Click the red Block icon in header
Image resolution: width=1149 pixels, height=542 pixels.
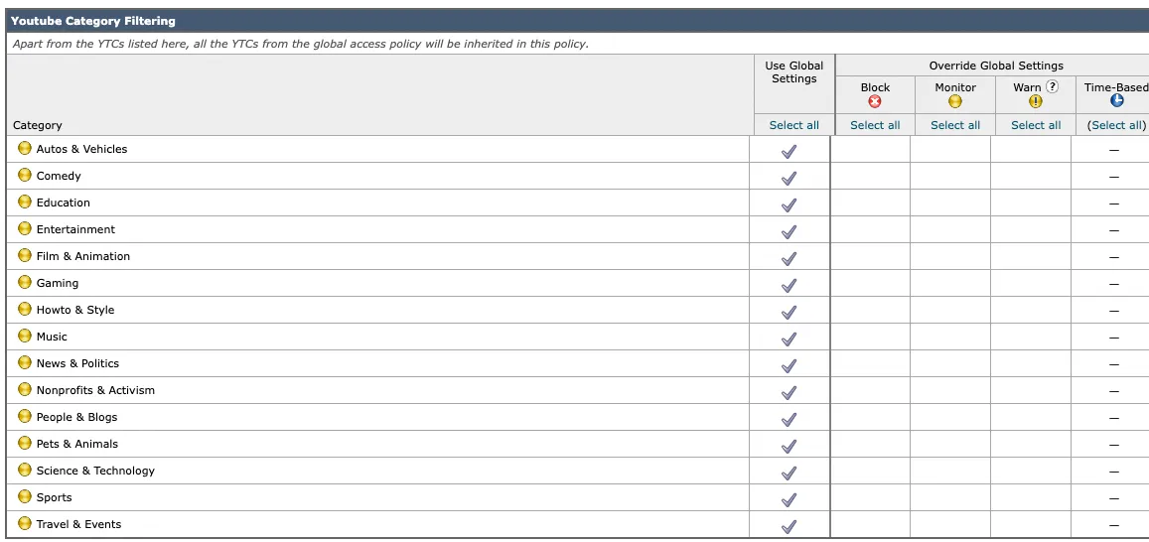(875, 101)
